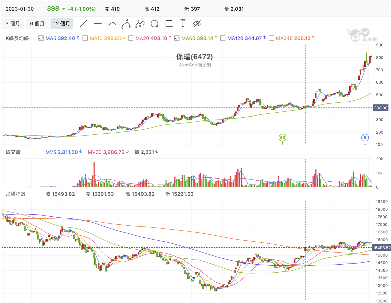391x303 pixels.
Task: Click the 低 397 low price
Action: coord(192,9)
